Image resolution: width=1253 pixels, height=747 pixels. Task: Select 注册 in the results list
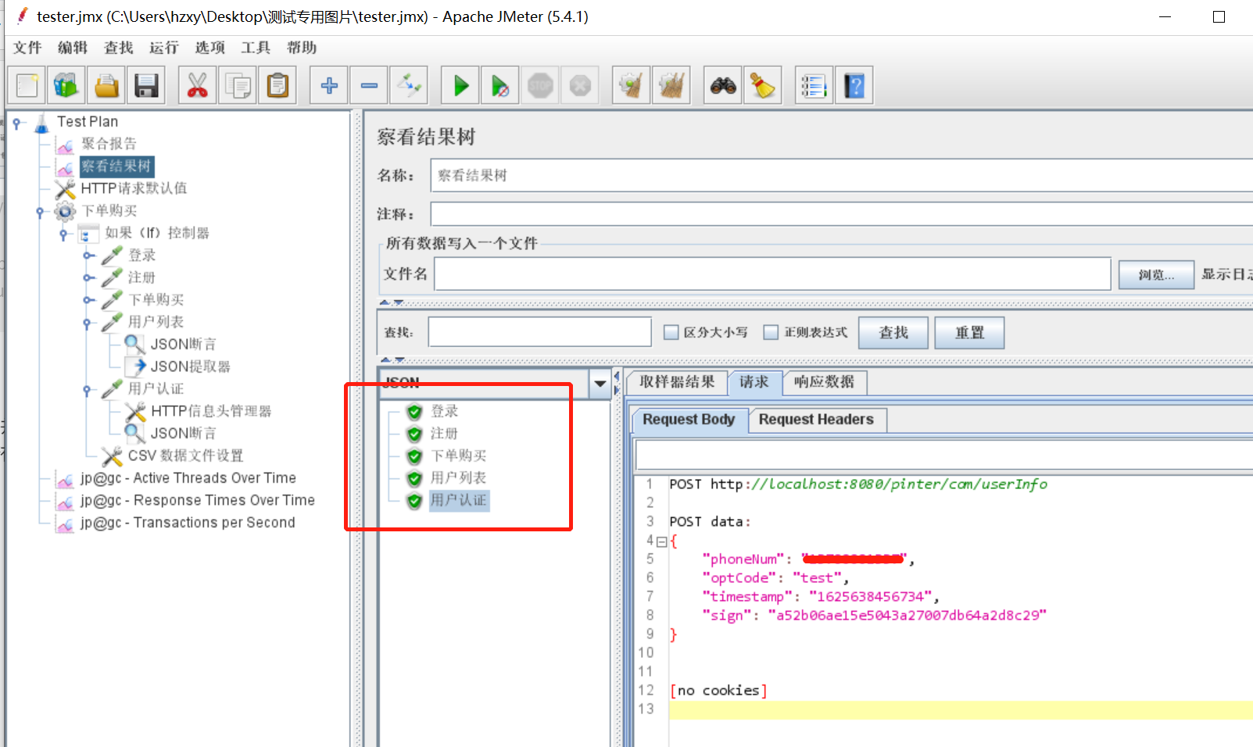coord(444,434)
